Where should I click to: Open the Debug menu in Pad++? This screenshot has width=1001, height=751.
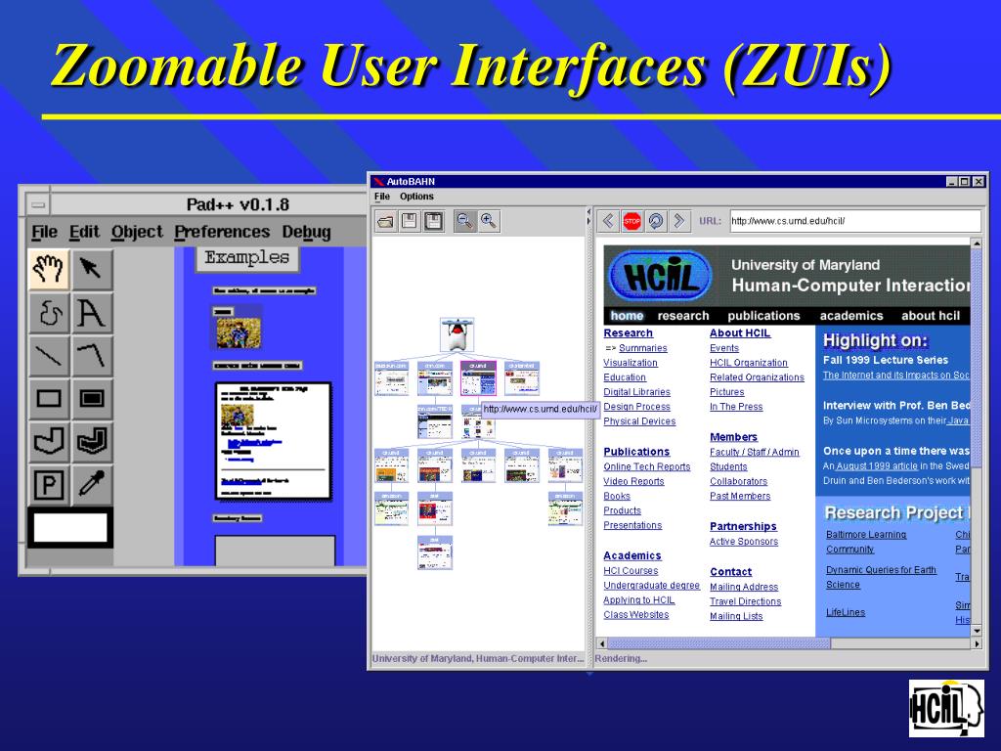[x=306, y=232]
